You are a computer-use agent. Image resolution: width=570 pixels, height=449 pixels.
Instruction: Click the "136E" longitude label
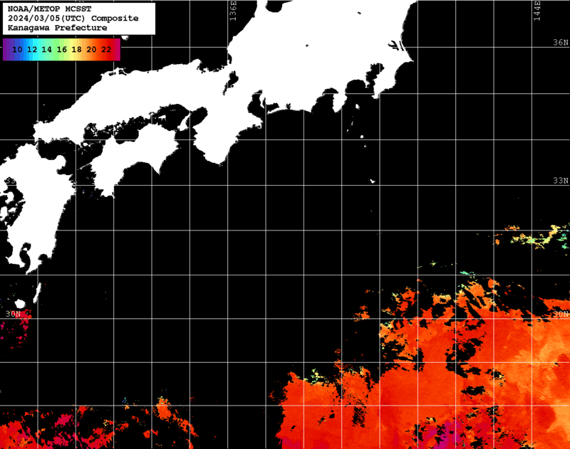click(233, 11)
